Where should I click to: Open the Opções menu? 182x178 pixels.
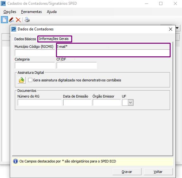(10, 12)
